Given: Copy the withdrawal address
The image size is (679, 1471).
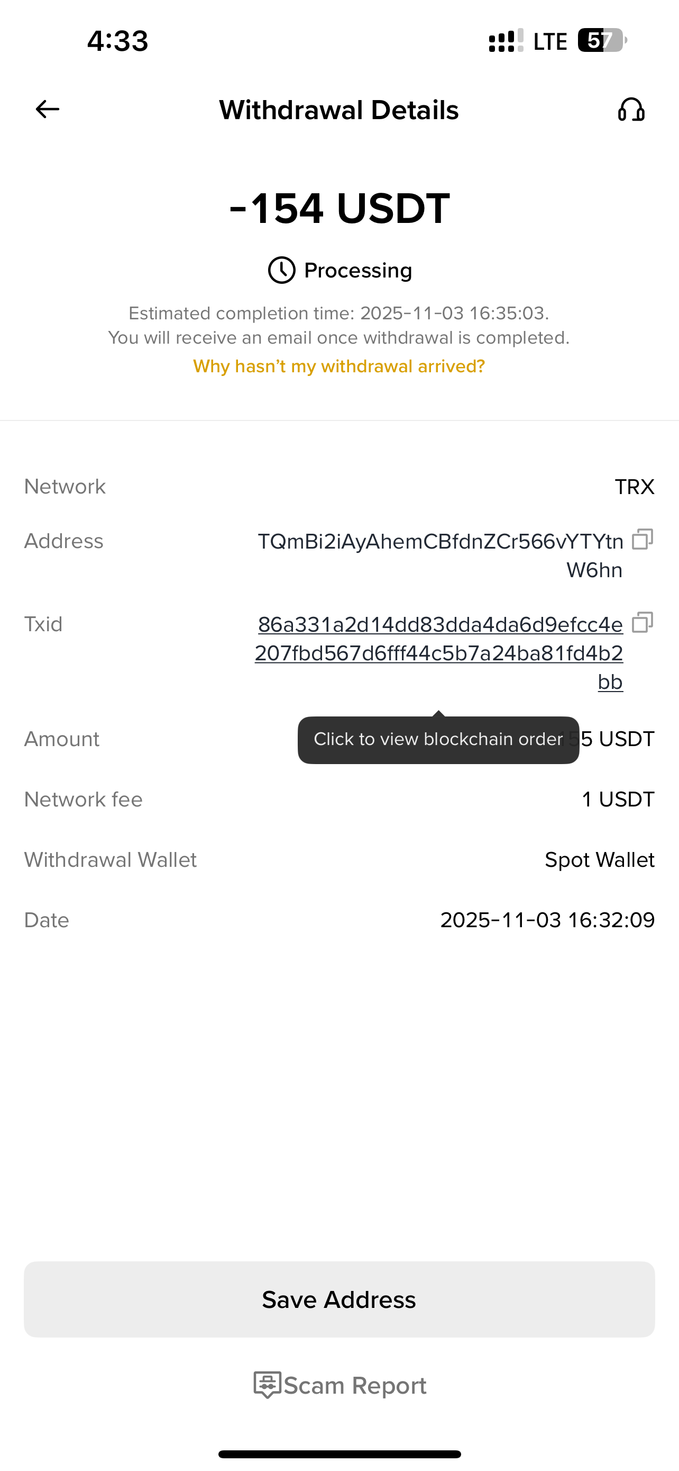Looking at the screenshot, I should [642, 539].
